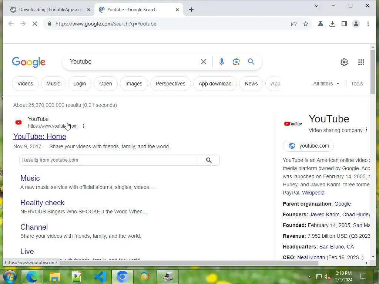Viewport: 379px width, 284px height.
Task: Open tab search chevron in title bar
Action: click(316, 6)
